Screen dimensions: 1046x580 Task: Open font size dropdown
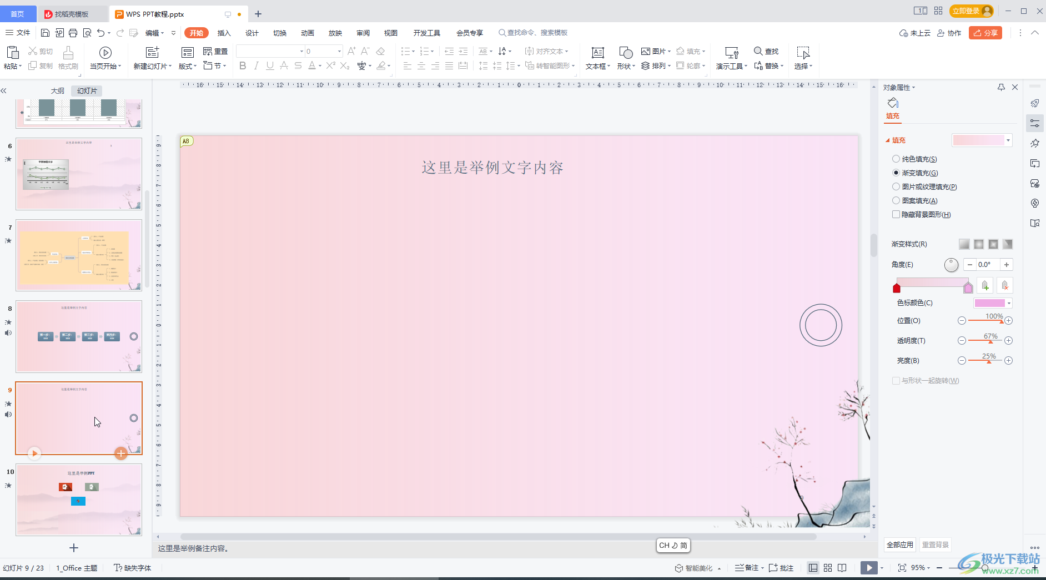click(x=339, y=51)
